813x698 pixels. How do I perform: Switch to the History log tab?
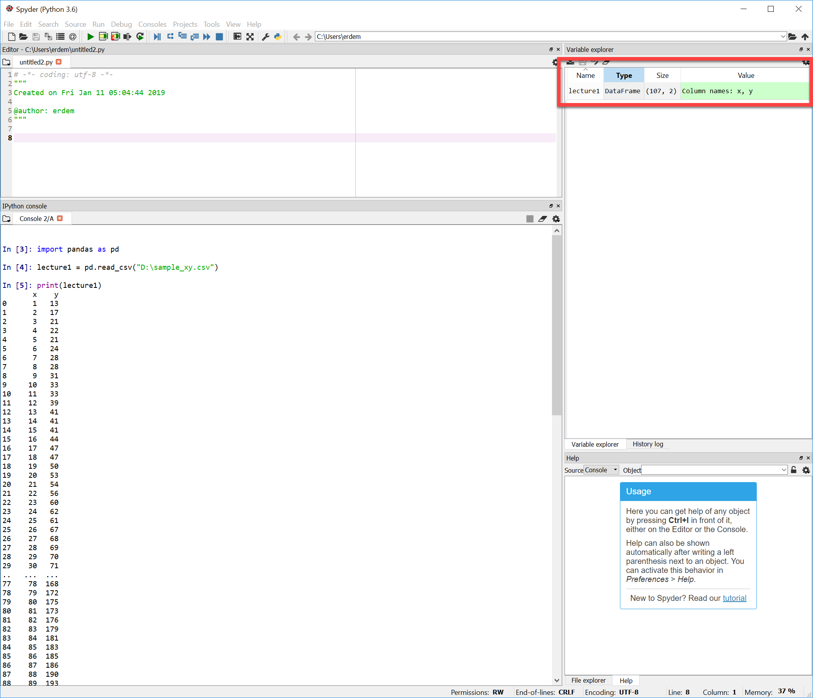pos(647,444)
